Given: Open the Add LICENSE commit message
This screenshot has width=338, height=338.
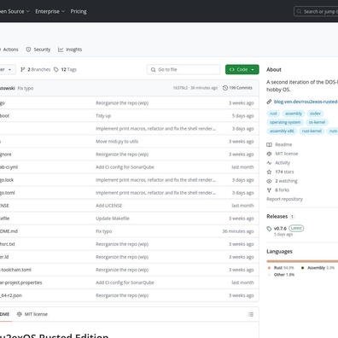Looking at the screenshot, I should click(108, 206).
